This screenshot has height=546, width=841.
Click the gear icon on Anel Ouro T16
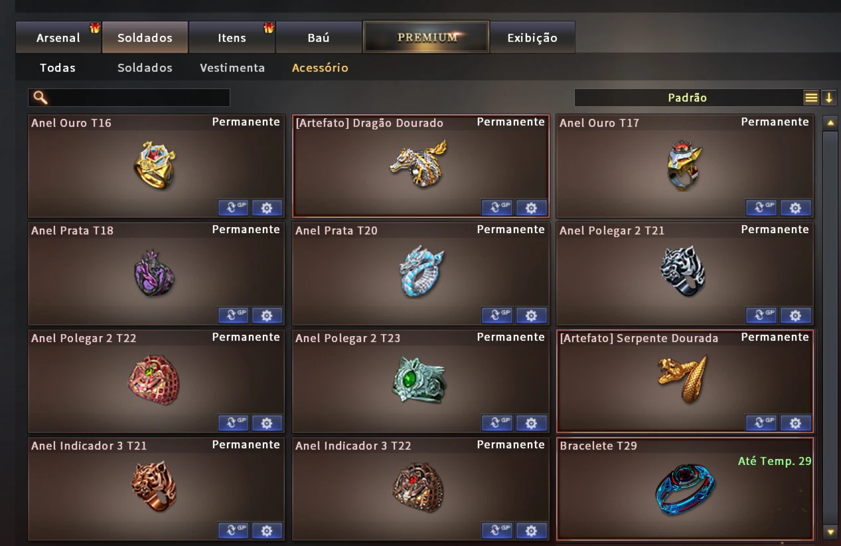click(x=267, y=208)
